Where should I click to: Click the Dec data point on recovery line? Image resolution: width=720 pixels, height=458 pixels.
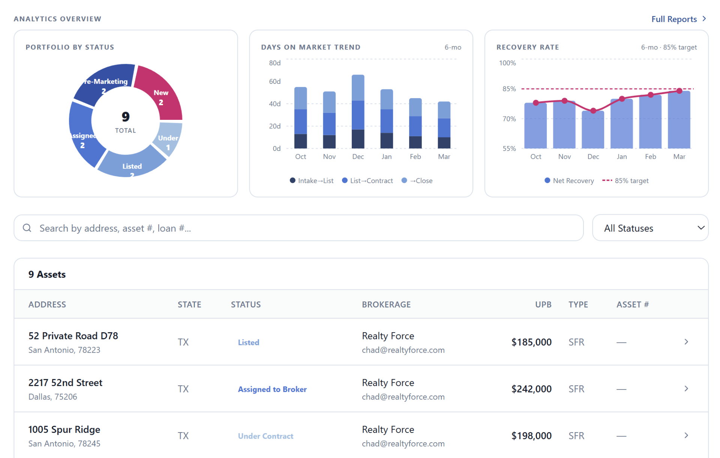[593, 110]
